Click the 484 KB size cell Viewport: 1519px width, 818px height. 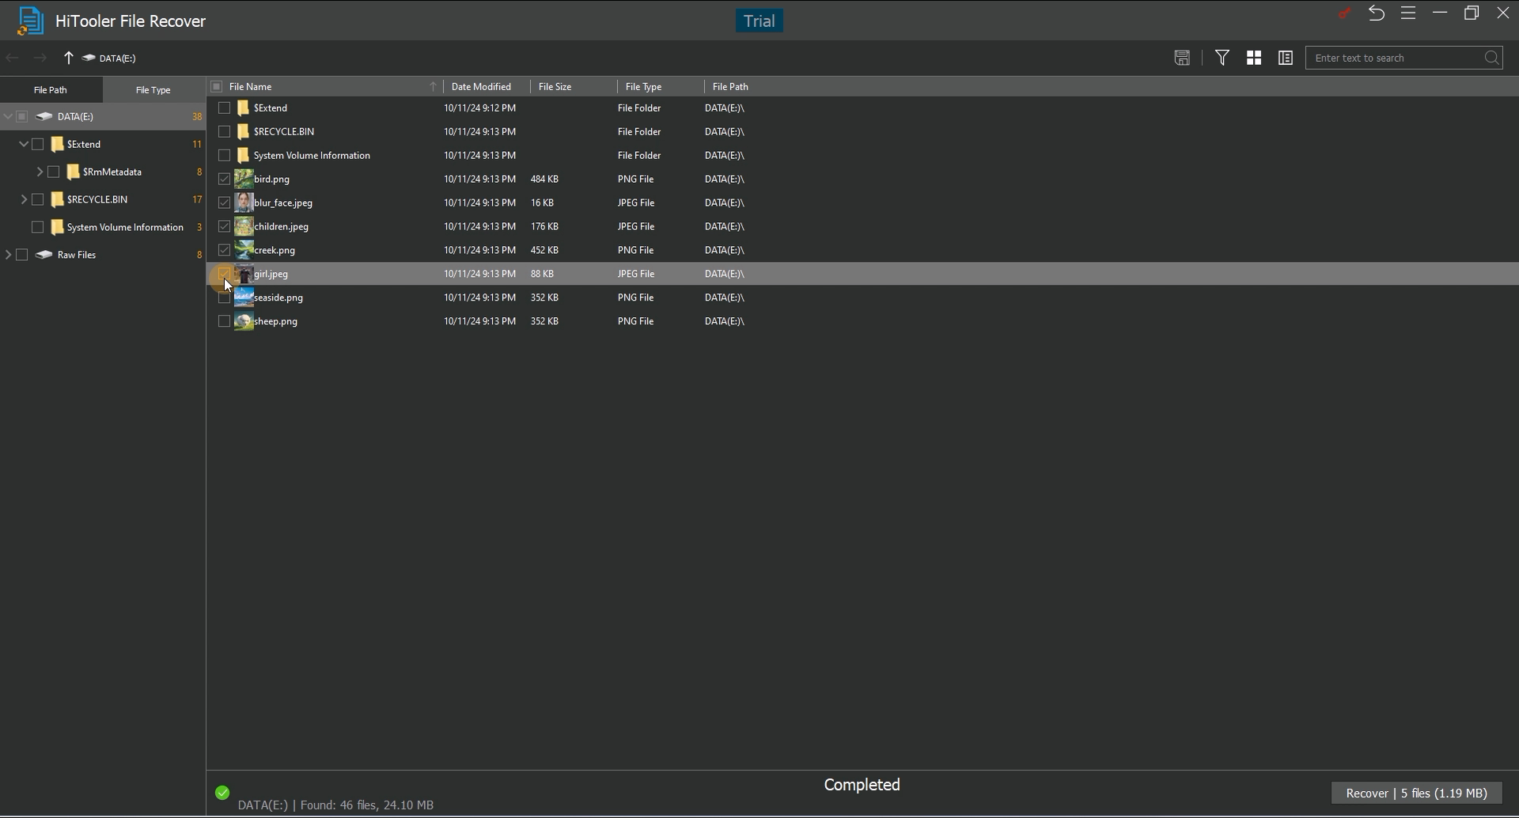(x=544, y=179)
